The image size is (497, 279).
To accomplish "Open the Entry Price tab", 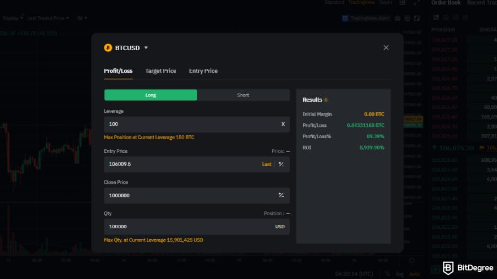I will [x=203, y=71].
